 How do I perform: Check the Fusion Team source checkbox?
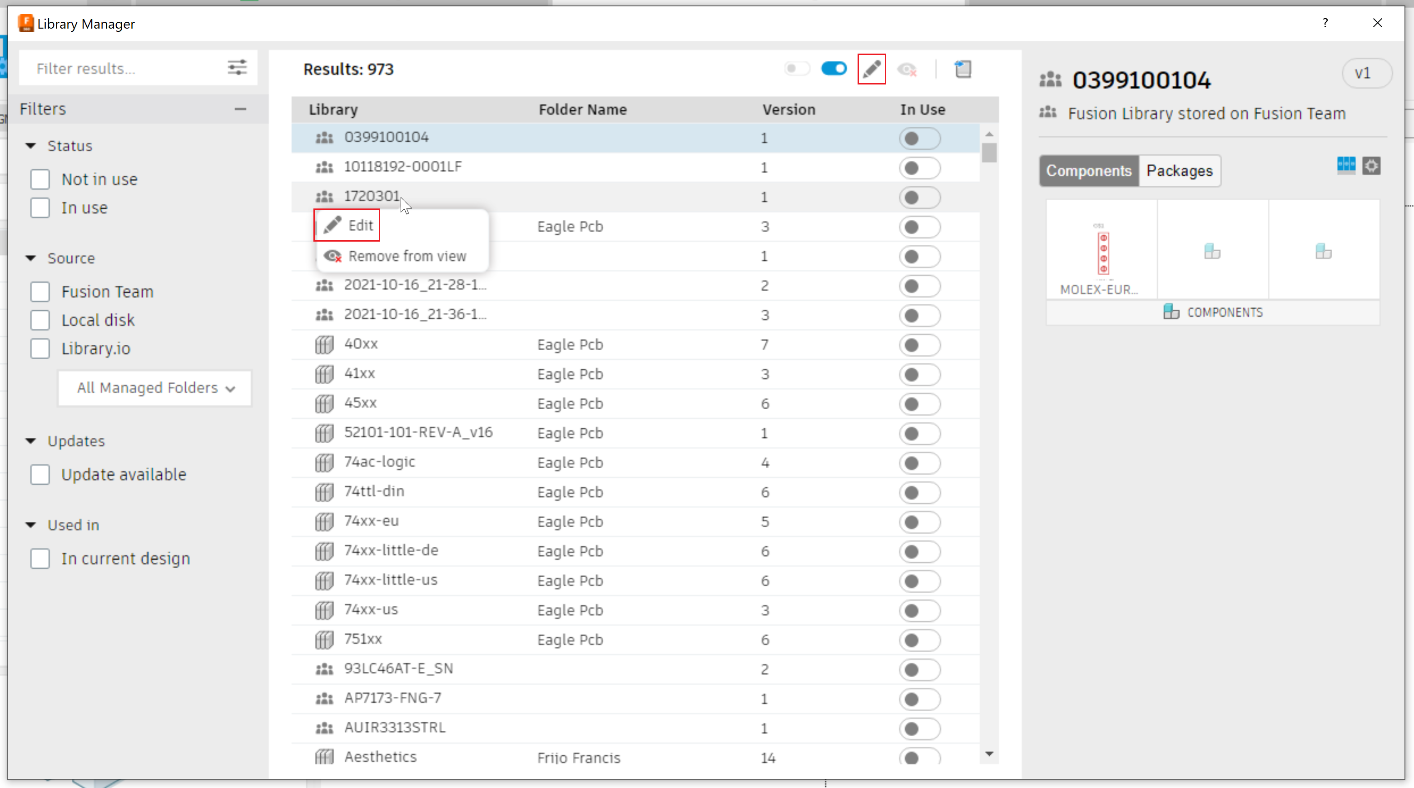(40, 292)
